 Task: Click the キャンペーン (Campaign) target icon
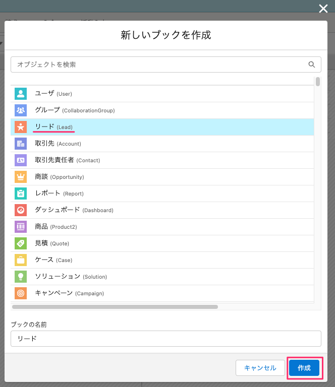coord(21,293)
